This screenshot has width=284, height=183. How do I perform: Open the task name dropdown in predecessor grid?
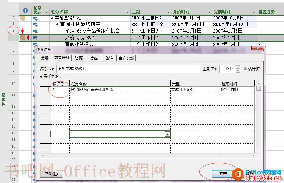168,134
